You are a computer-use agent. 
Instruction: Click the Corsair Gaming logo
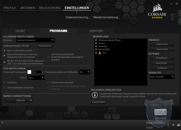click(157, 11)
